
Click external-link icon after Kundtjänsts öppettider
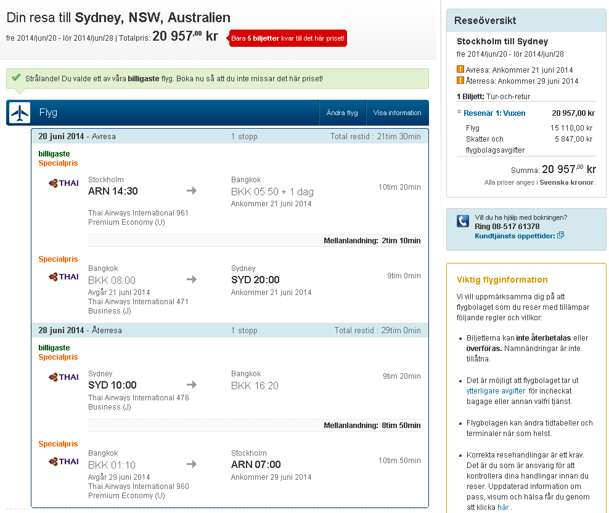point(561,235)
